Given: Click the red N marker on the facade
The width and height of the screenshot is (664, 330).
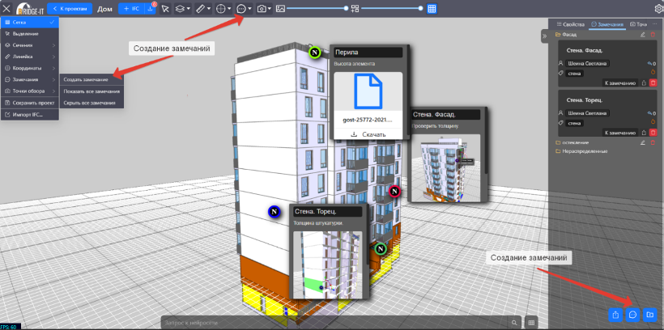Looking at the screenshot, I should 394,192.
